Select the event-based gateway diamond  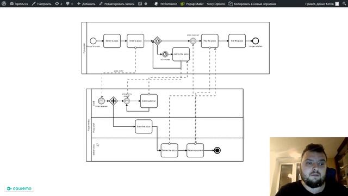(157, 41)
